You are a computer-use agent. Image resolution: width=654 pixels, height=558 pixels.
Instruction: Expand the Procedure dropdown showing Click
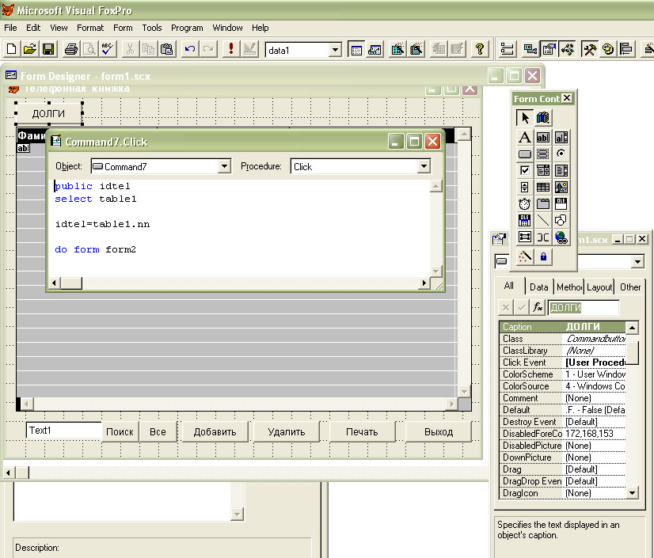coord(424,166)
